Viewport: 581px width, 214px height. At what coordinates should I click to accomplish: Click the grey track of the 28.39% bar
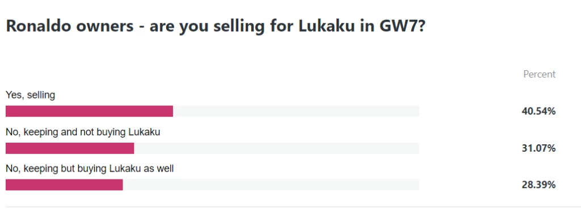pyautogui.click(x=271, y=185)
